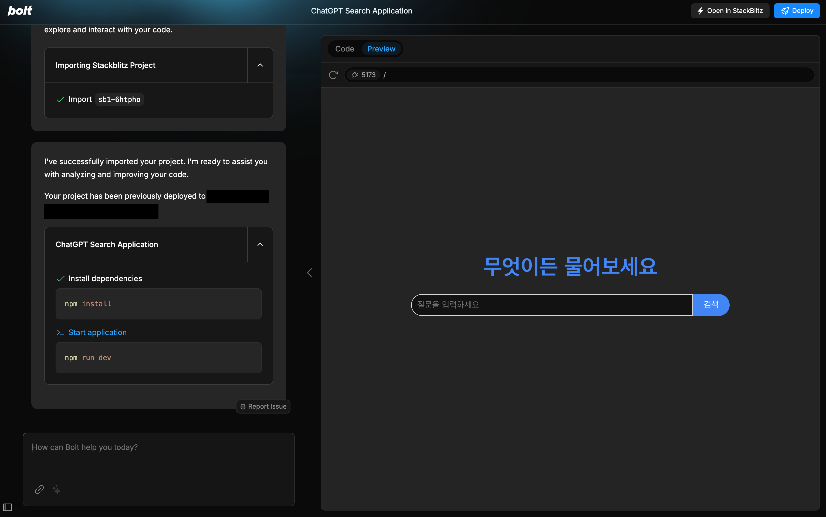Reload the preview frame
This screenshot has width=826, height=517.
(333, 75)
